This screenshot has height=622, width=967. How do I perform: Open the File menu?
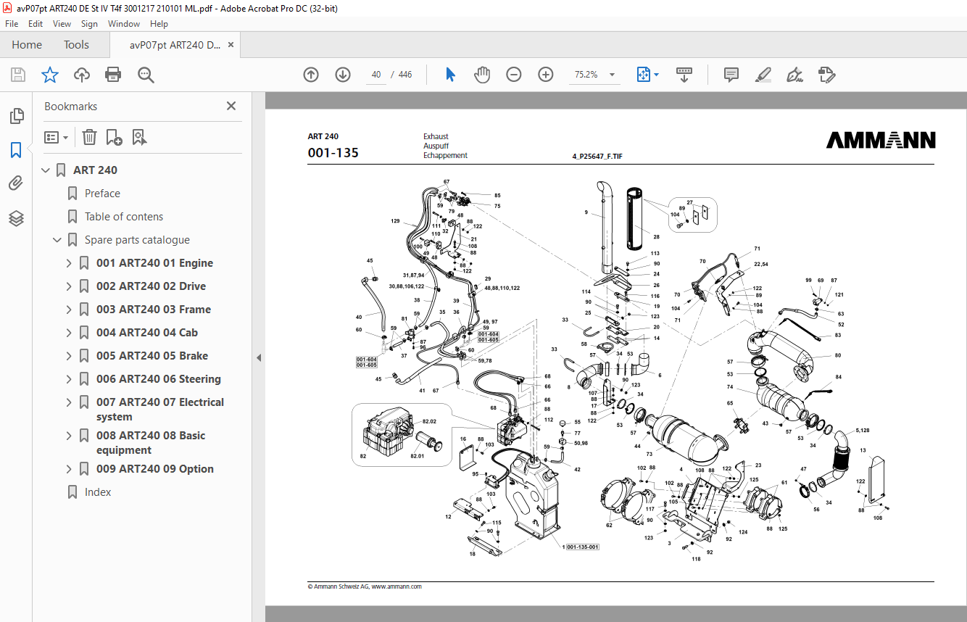tap(12, 24)
